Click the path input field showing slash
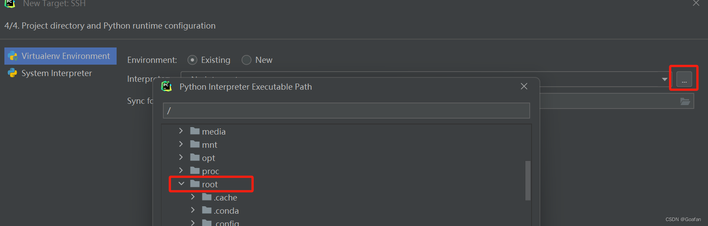The height and width of the screenshot is (226, 708). (x=346, y=111)
